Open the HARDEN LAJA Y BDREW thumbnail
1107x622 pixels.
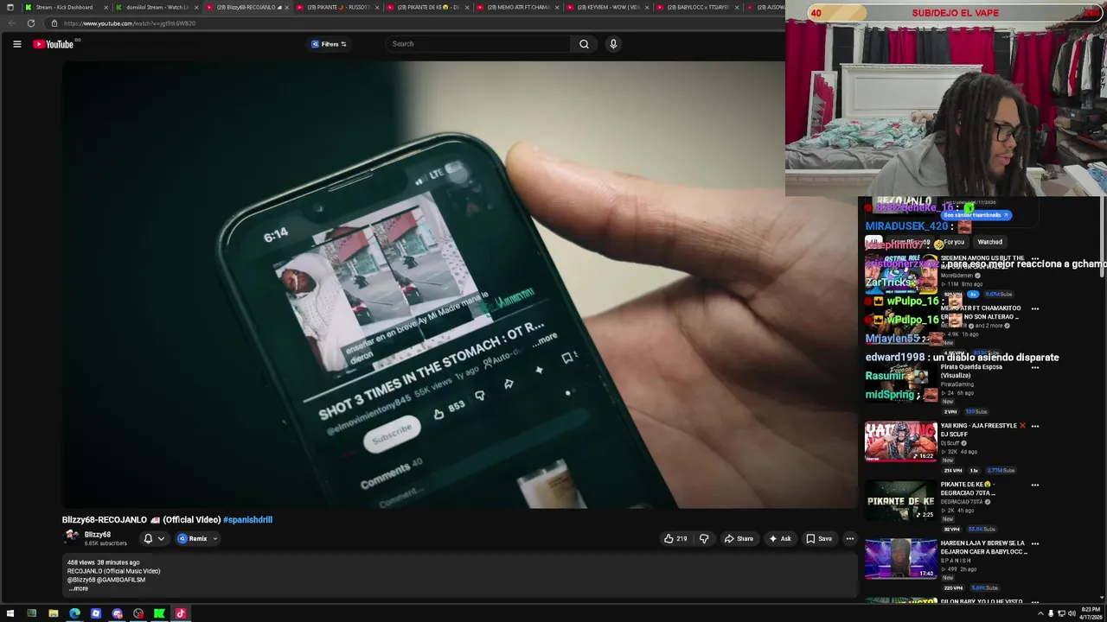900,559
